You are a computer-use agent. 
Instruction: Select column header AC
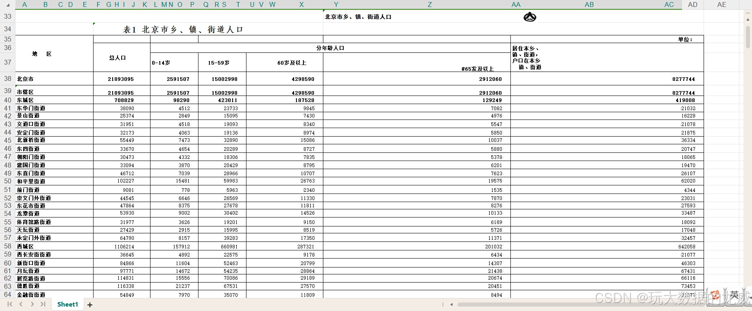click(669, 4)
